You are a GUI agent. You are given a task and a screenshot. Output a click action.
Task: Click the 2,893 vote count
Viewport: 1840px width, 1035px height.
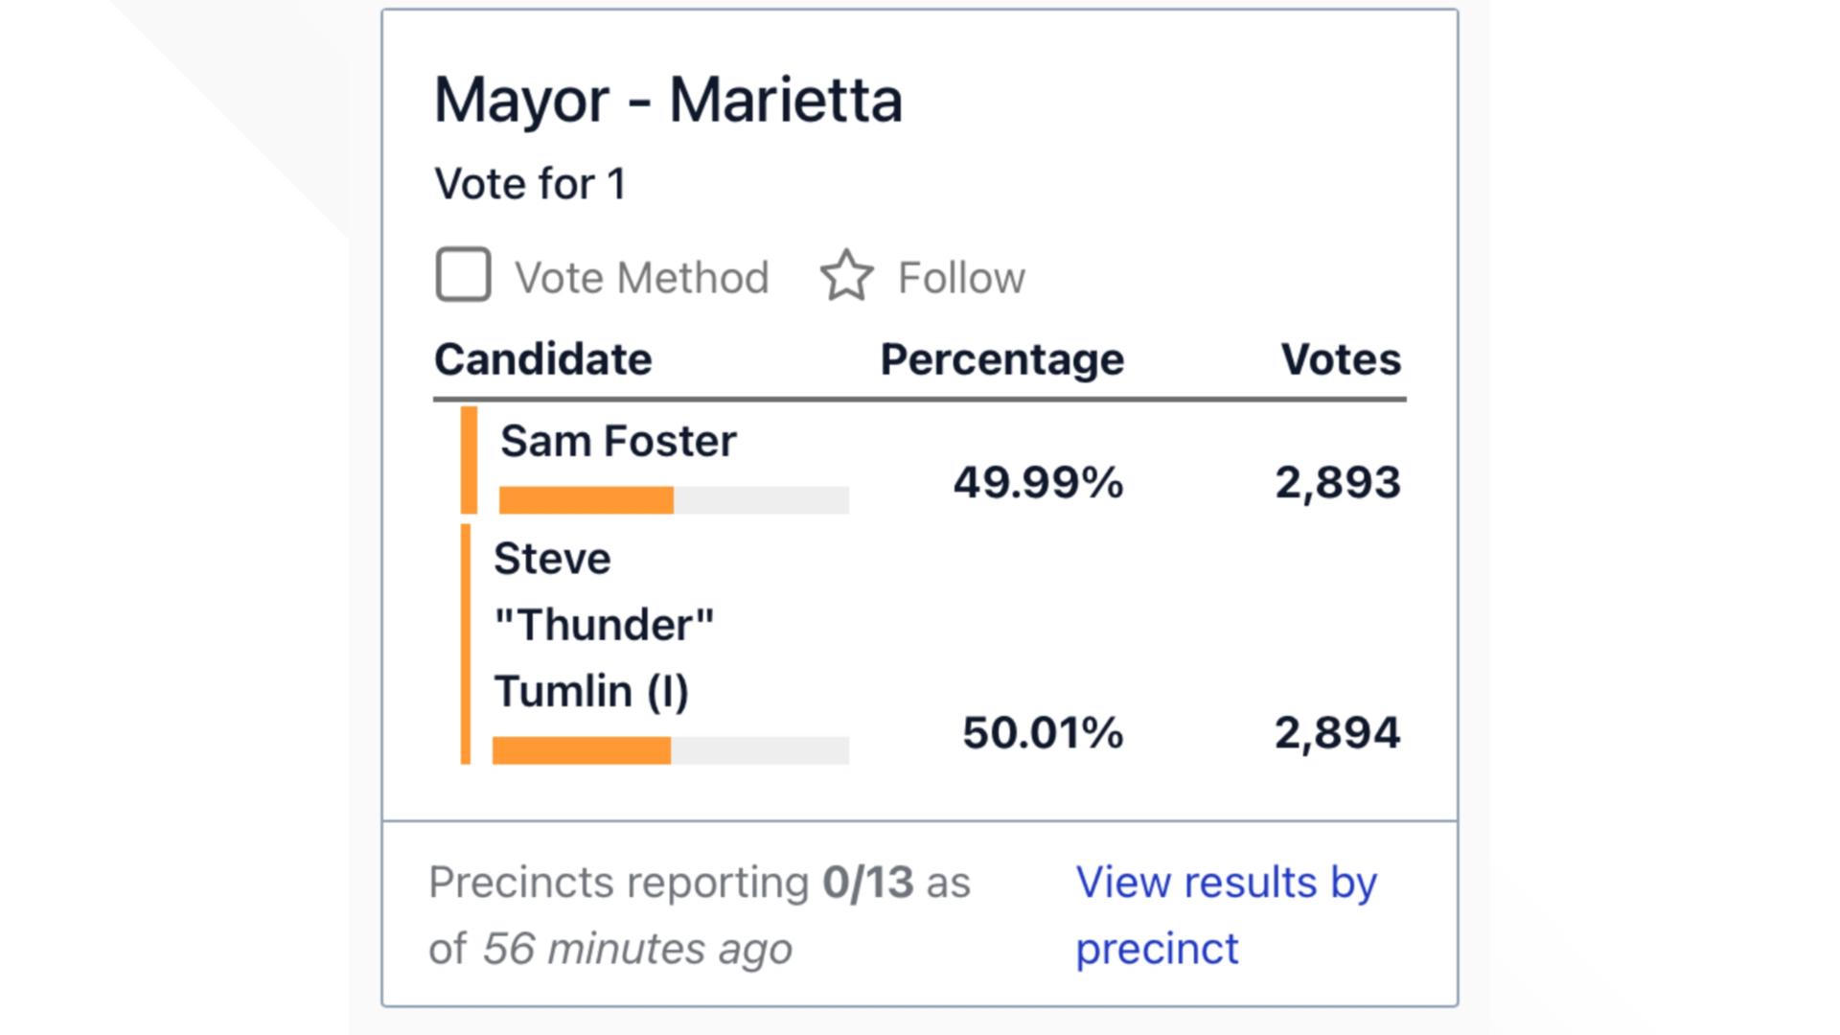pos(1337,482)
